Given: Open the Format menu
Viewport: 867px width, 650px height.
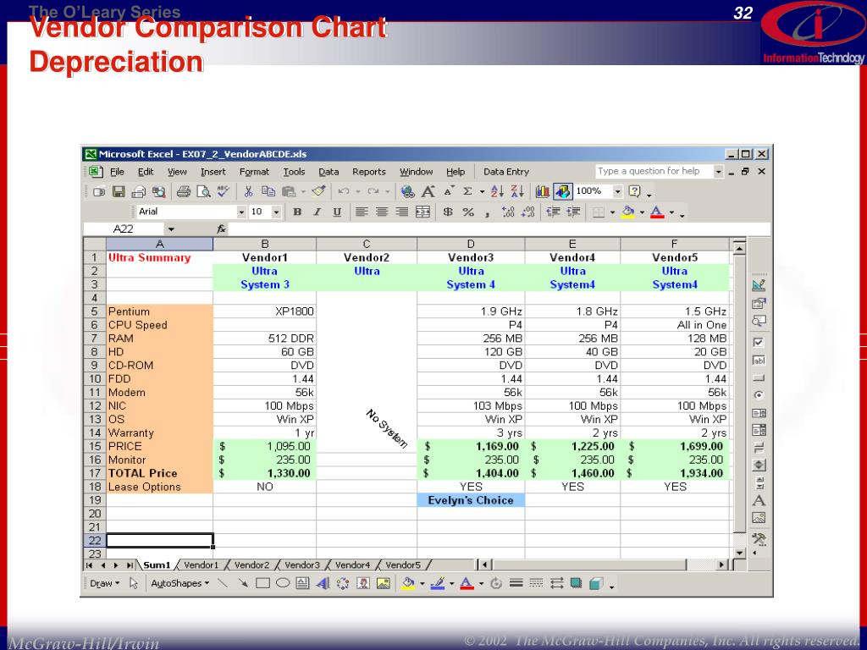Looking at the screenshot, I should [x=254, y=172].
